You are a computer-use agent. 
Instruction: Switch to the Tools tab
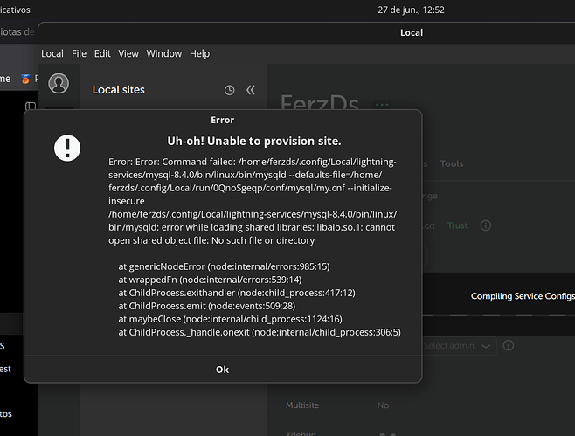coord(452,163)
